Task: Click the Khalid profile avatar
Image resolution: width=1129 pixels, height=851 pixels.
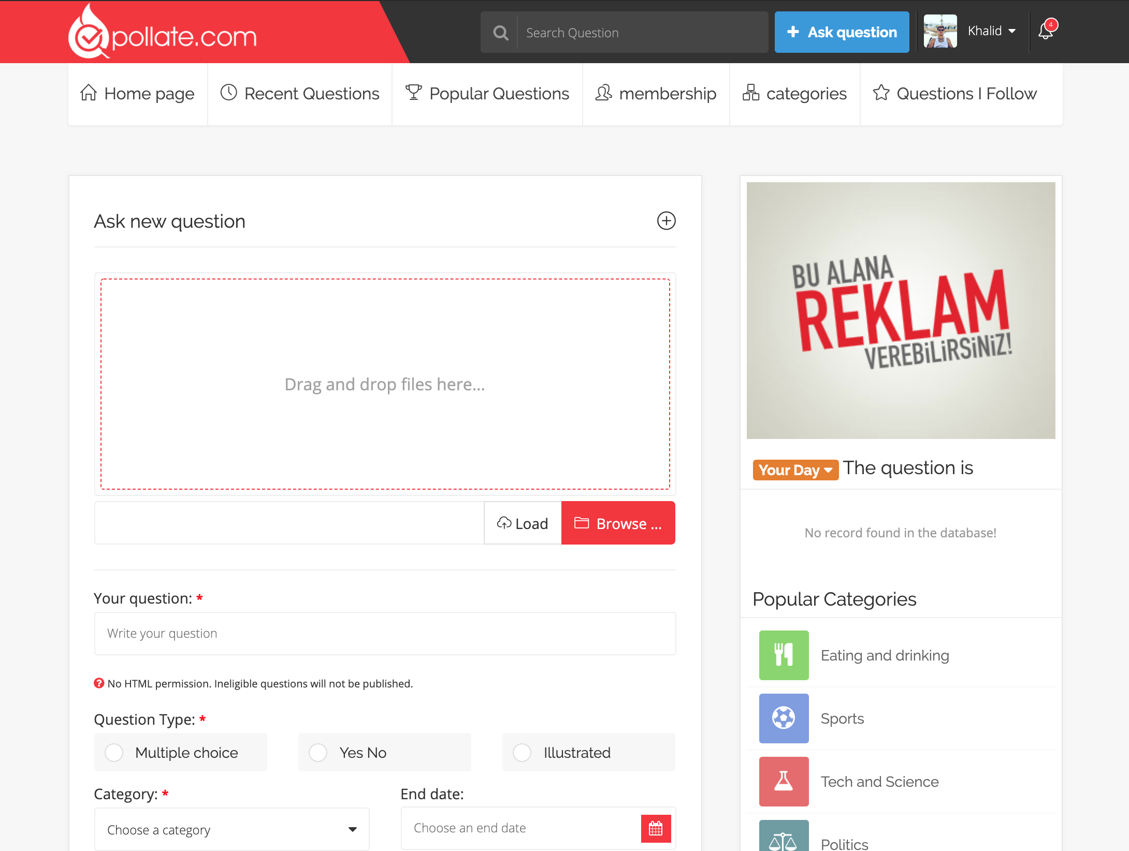Action: click(x=940, y=32)
